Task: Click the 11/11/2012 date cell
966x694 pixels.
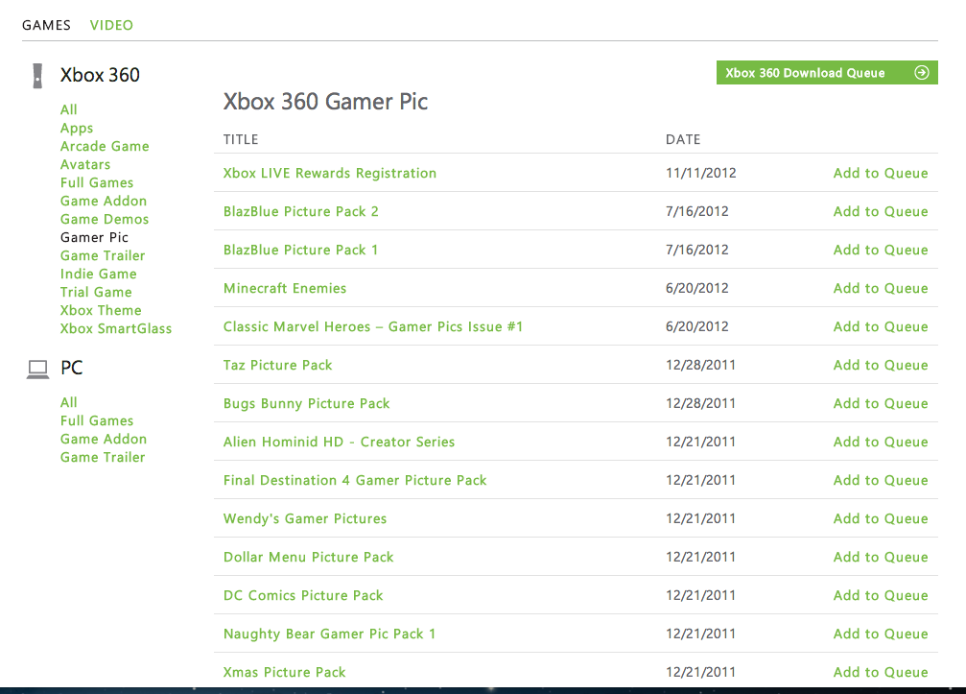Action: (x=700, y=173)
